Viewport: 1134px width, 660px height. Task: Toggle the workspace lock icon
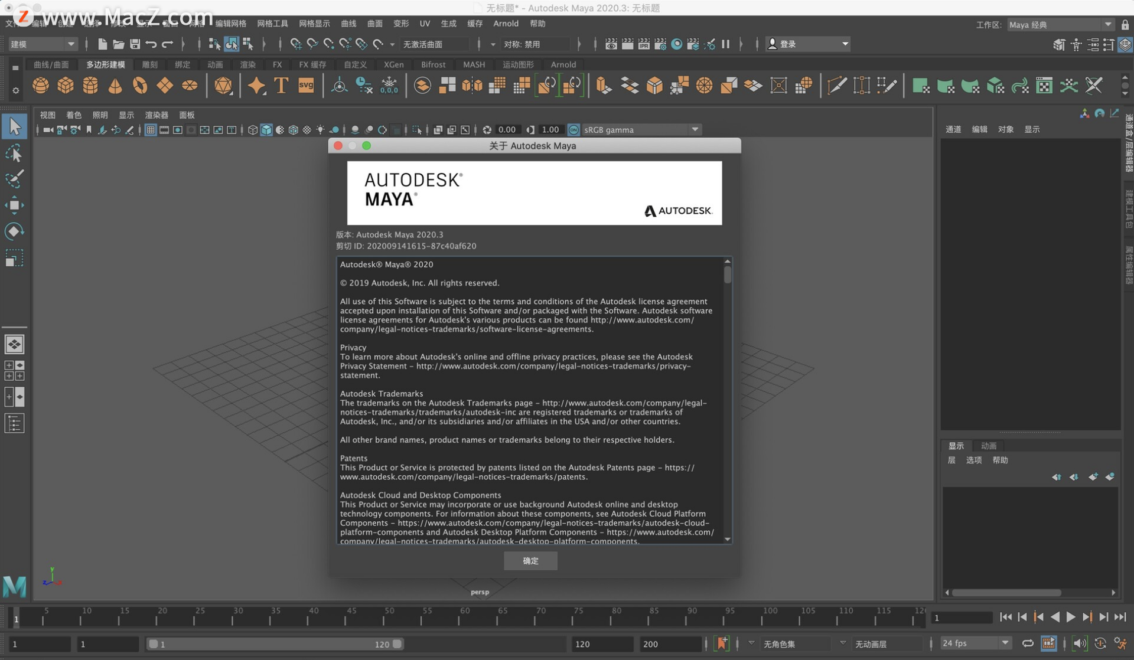1125,25
